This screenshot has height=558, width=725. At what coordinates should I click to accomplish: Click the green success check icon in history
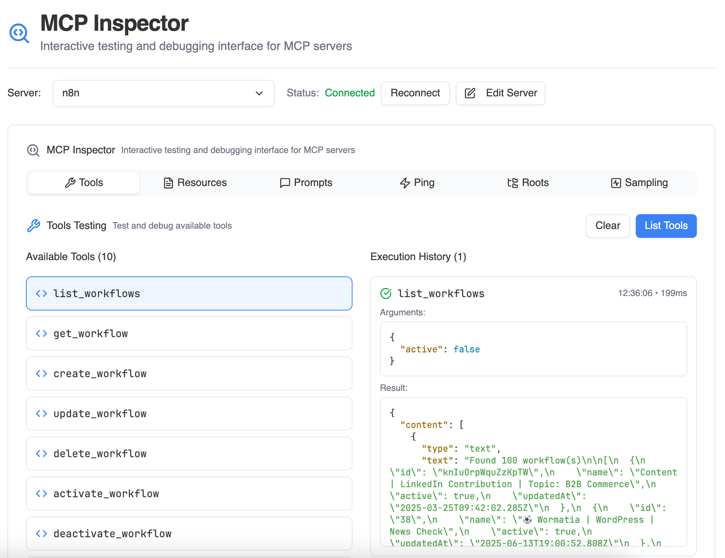point(386,293)
